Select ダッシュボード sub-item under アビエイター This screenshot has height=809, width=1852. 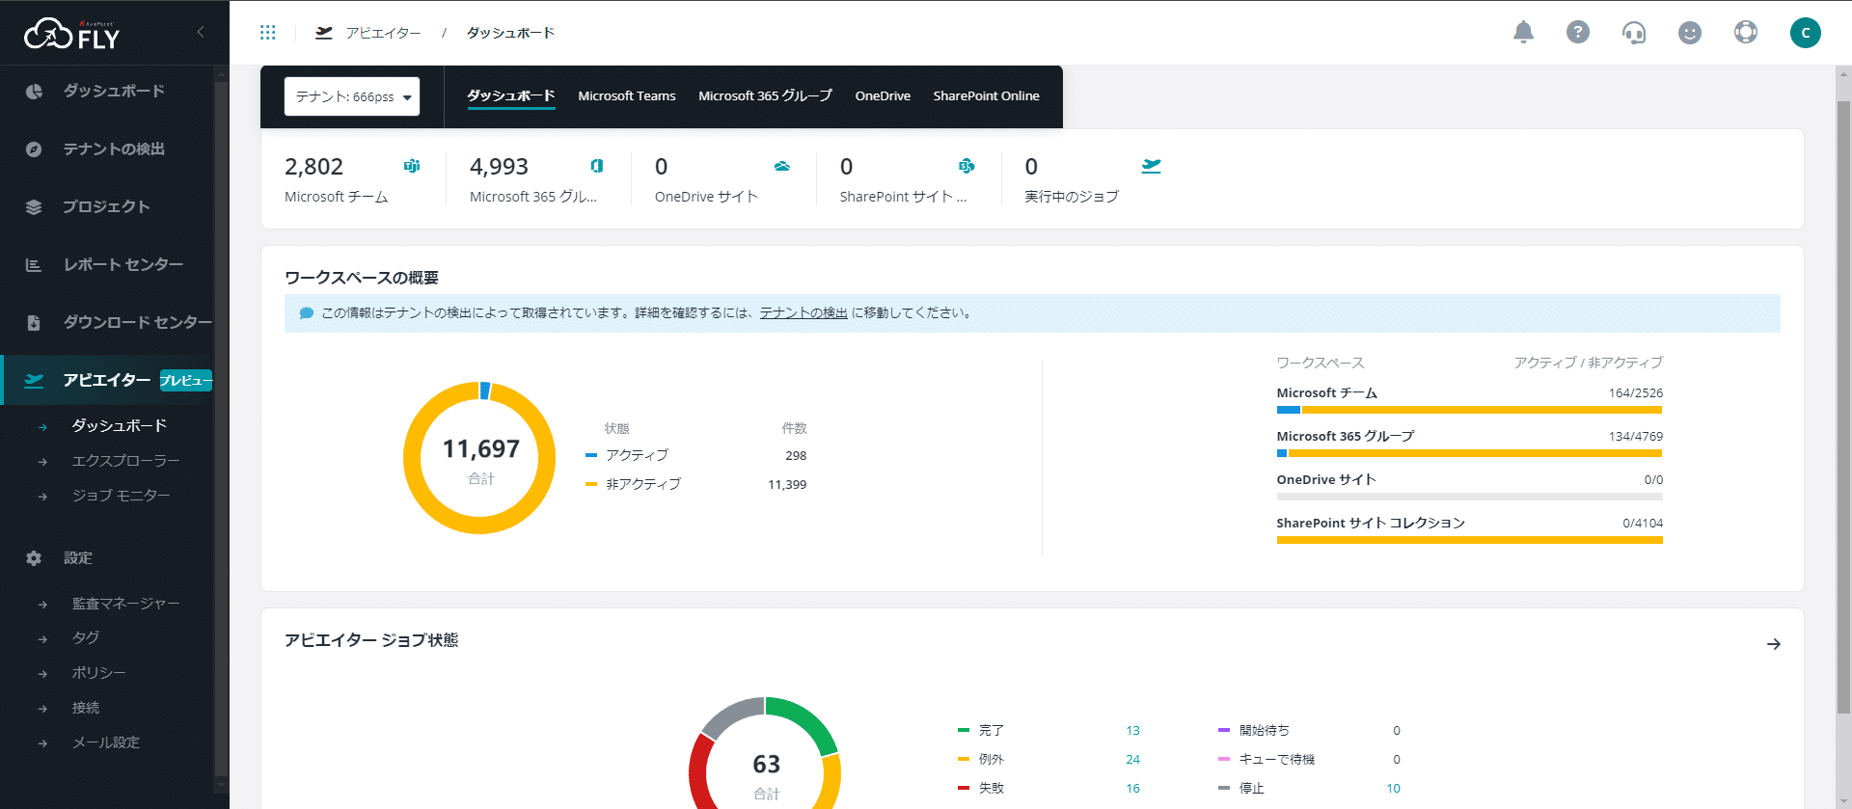point(119,425)
